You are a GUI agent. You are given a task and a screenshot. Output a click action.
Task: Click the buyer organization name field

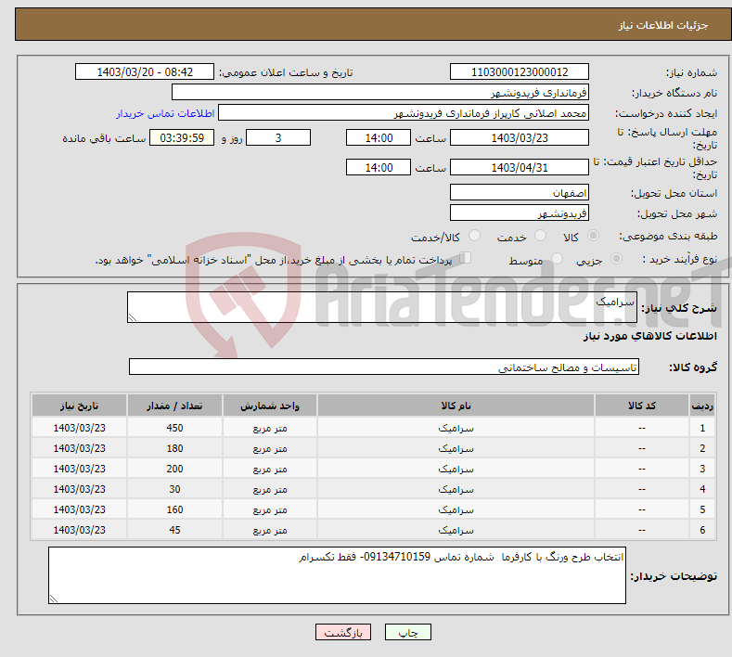click(380, 93)
